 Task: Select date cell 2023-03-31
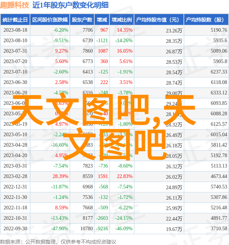pos(15,166)
